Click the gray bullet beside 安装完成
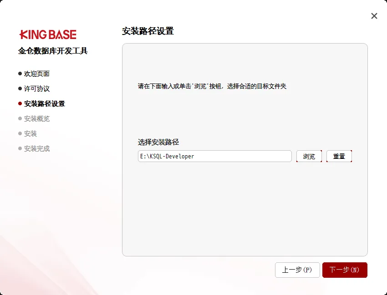Viewport: 387px width, 295px height. click(19, 148)
